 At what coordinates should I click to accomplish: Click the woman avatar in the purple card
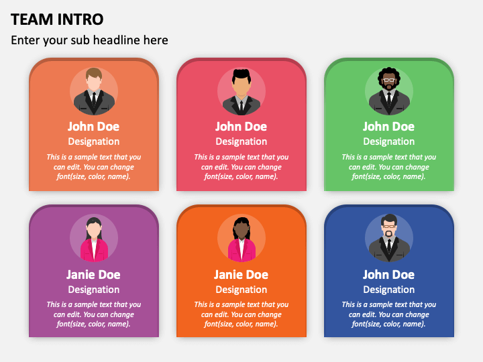94,238
